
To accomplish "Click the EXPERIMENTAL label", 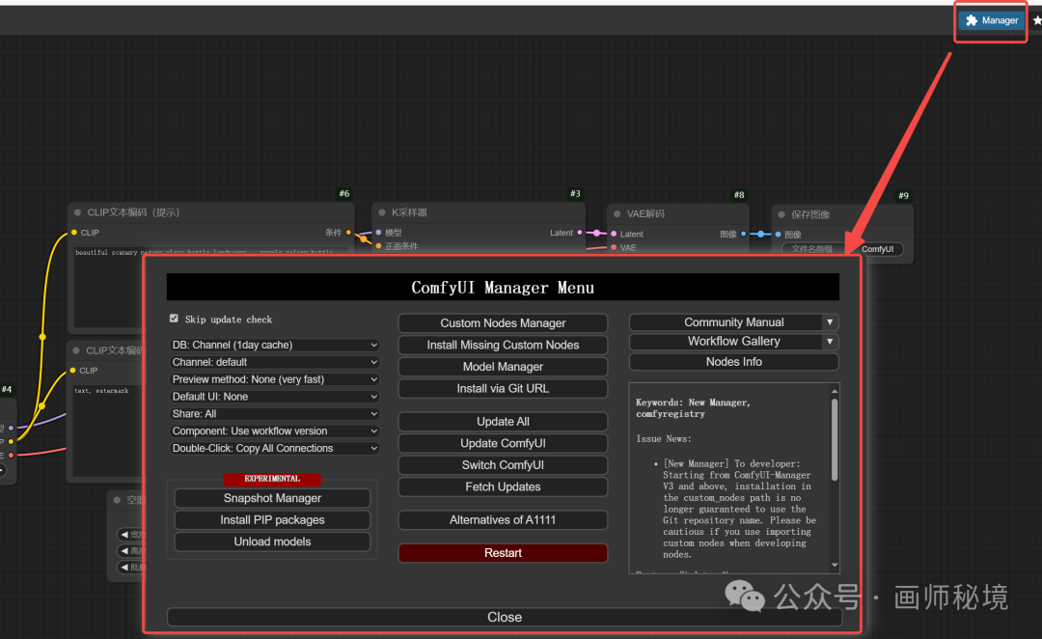I will pos(272,479).
